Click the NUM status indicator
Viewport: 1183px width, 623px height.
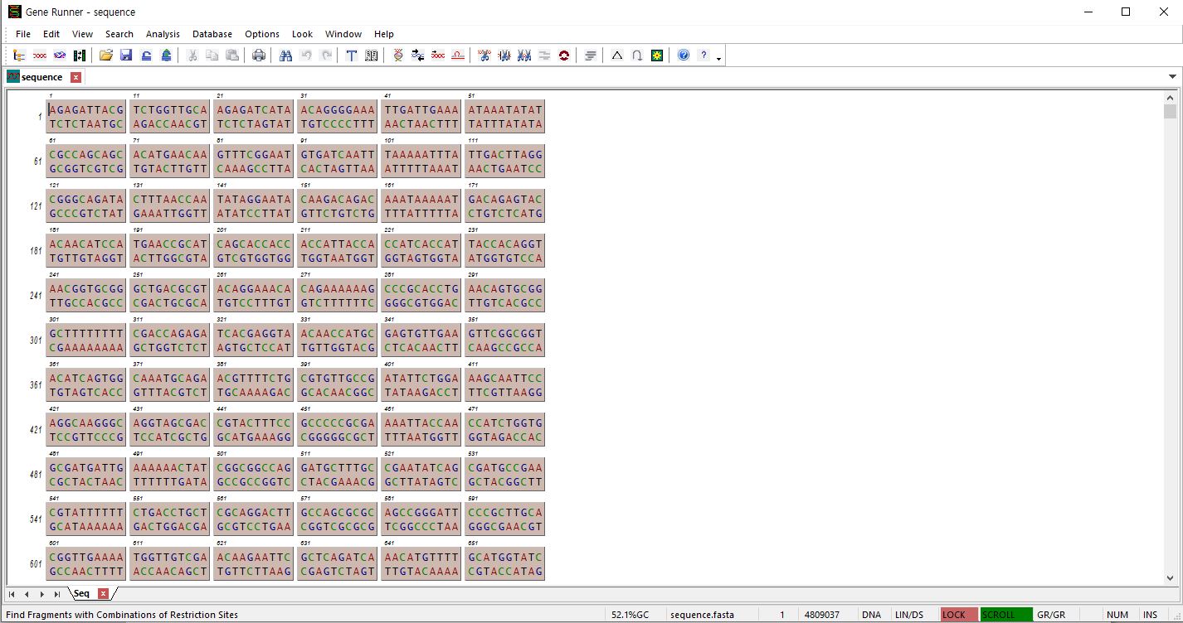tap(1117, 615)
